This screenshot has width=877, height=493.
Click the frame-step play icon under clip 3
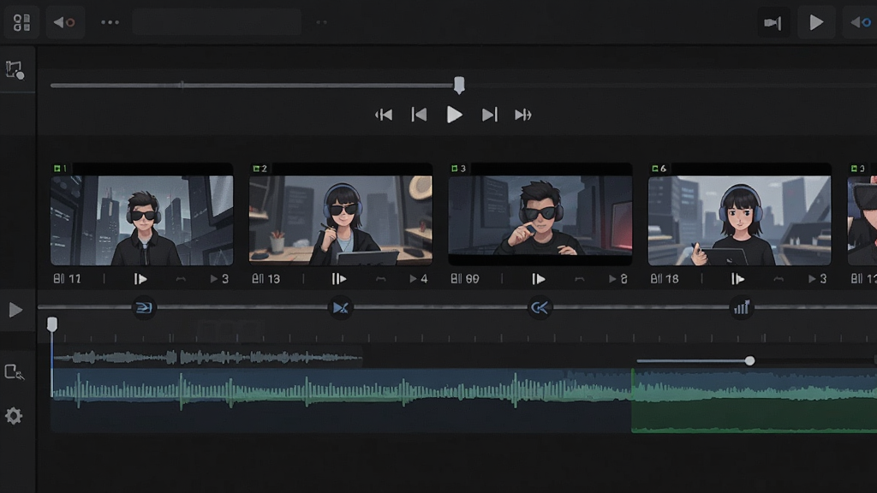[538, 279]
